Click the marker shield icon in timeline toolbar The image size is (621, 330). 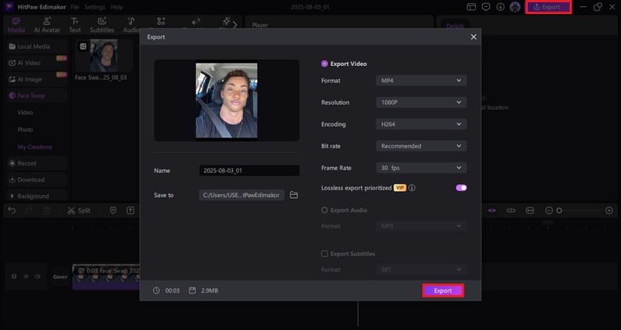pos(113,210)
